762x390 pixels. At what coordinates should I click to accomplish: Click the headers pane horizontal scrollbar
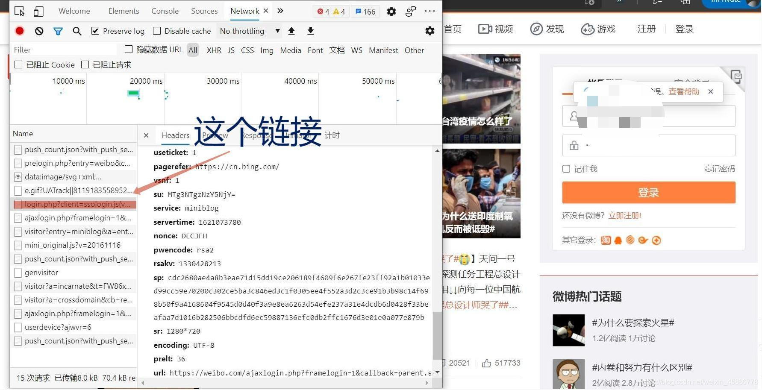click(x=285, y=383)
